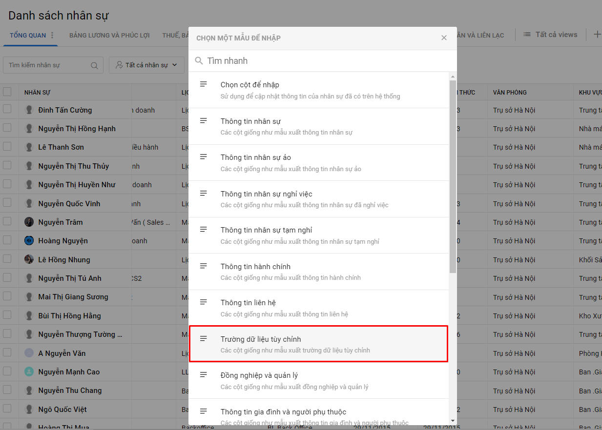The width and height of the screenshot is (602, 430).
Task: Switch to the TỔNG QUAN tab
Action: (x=28, y=35)
